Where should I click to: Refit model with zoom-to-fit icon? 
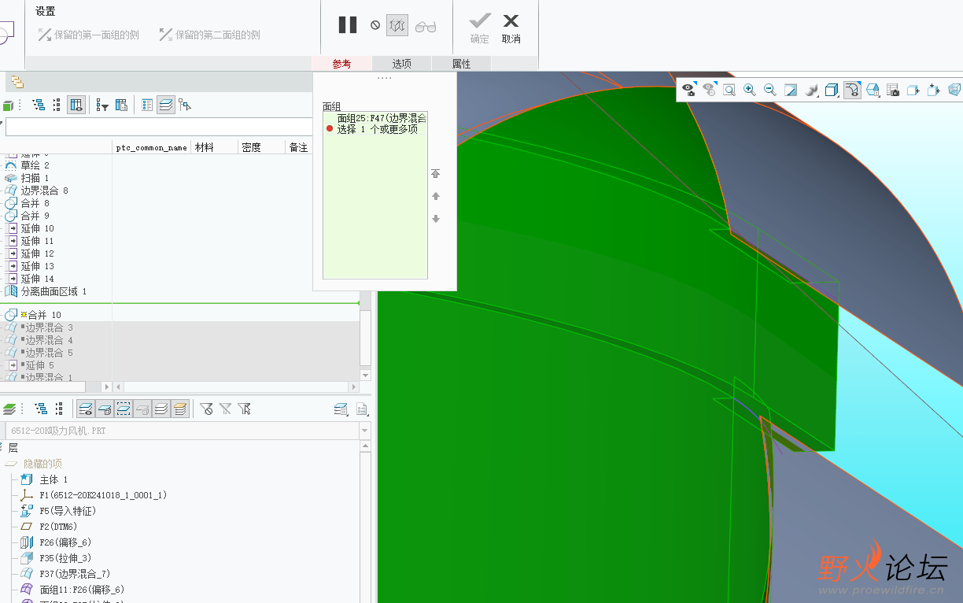click(729, 90)
